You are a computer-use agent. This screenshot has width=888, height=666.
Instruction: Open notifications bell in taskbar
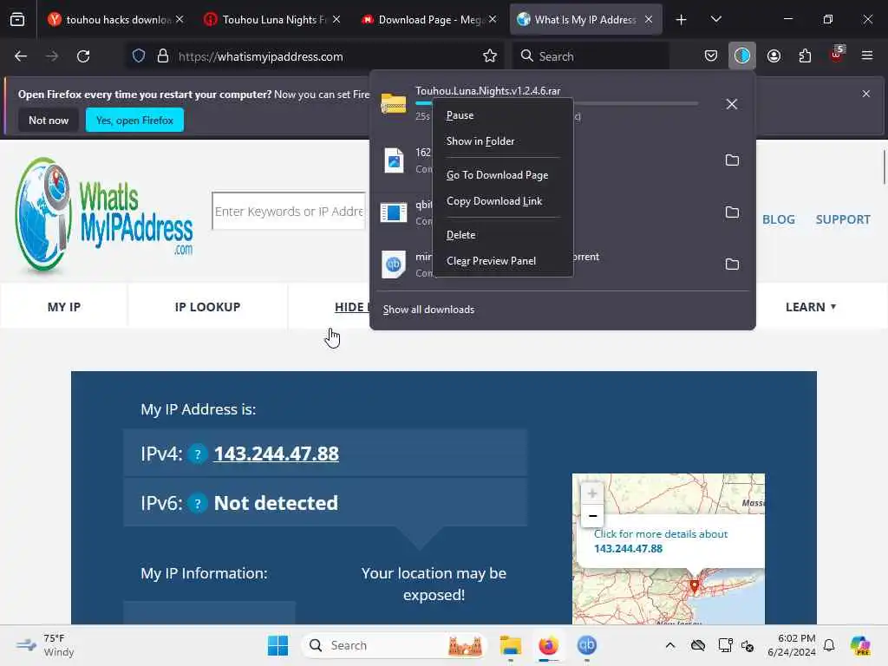(829, 645)
